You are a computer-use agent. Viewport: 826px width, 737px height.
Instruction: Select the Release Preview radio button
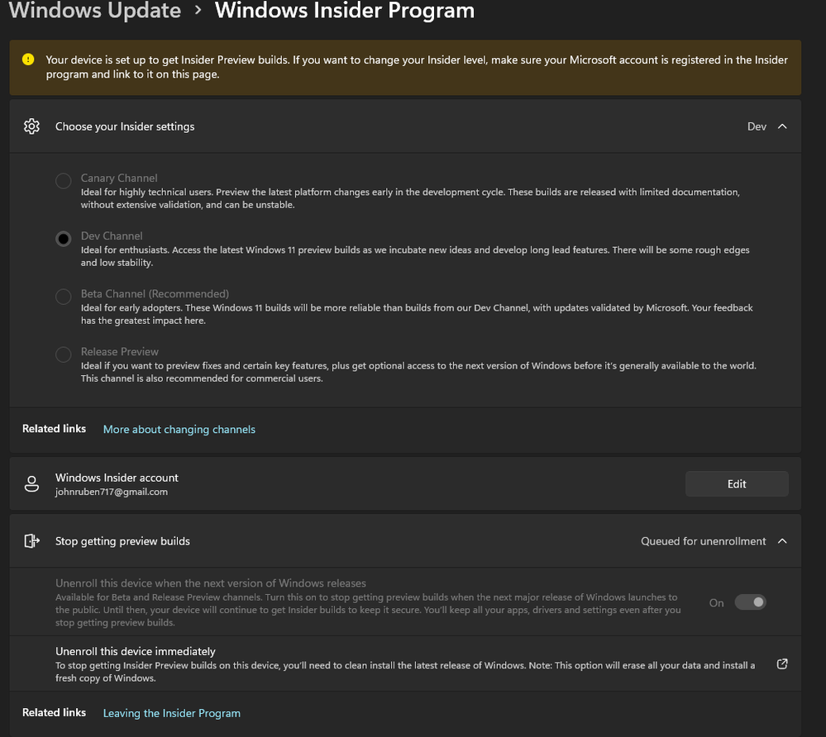coord(63,354)
